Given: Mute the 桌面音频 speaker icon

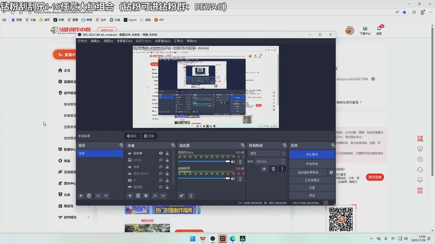Looking at the screenshot, I should pos(233,179).
